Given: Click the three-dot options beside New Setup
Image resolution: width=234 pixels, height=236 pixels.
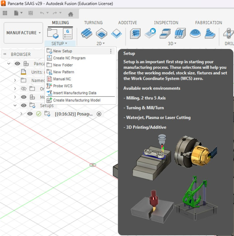Looking at the screenshot, I should 111,51.
